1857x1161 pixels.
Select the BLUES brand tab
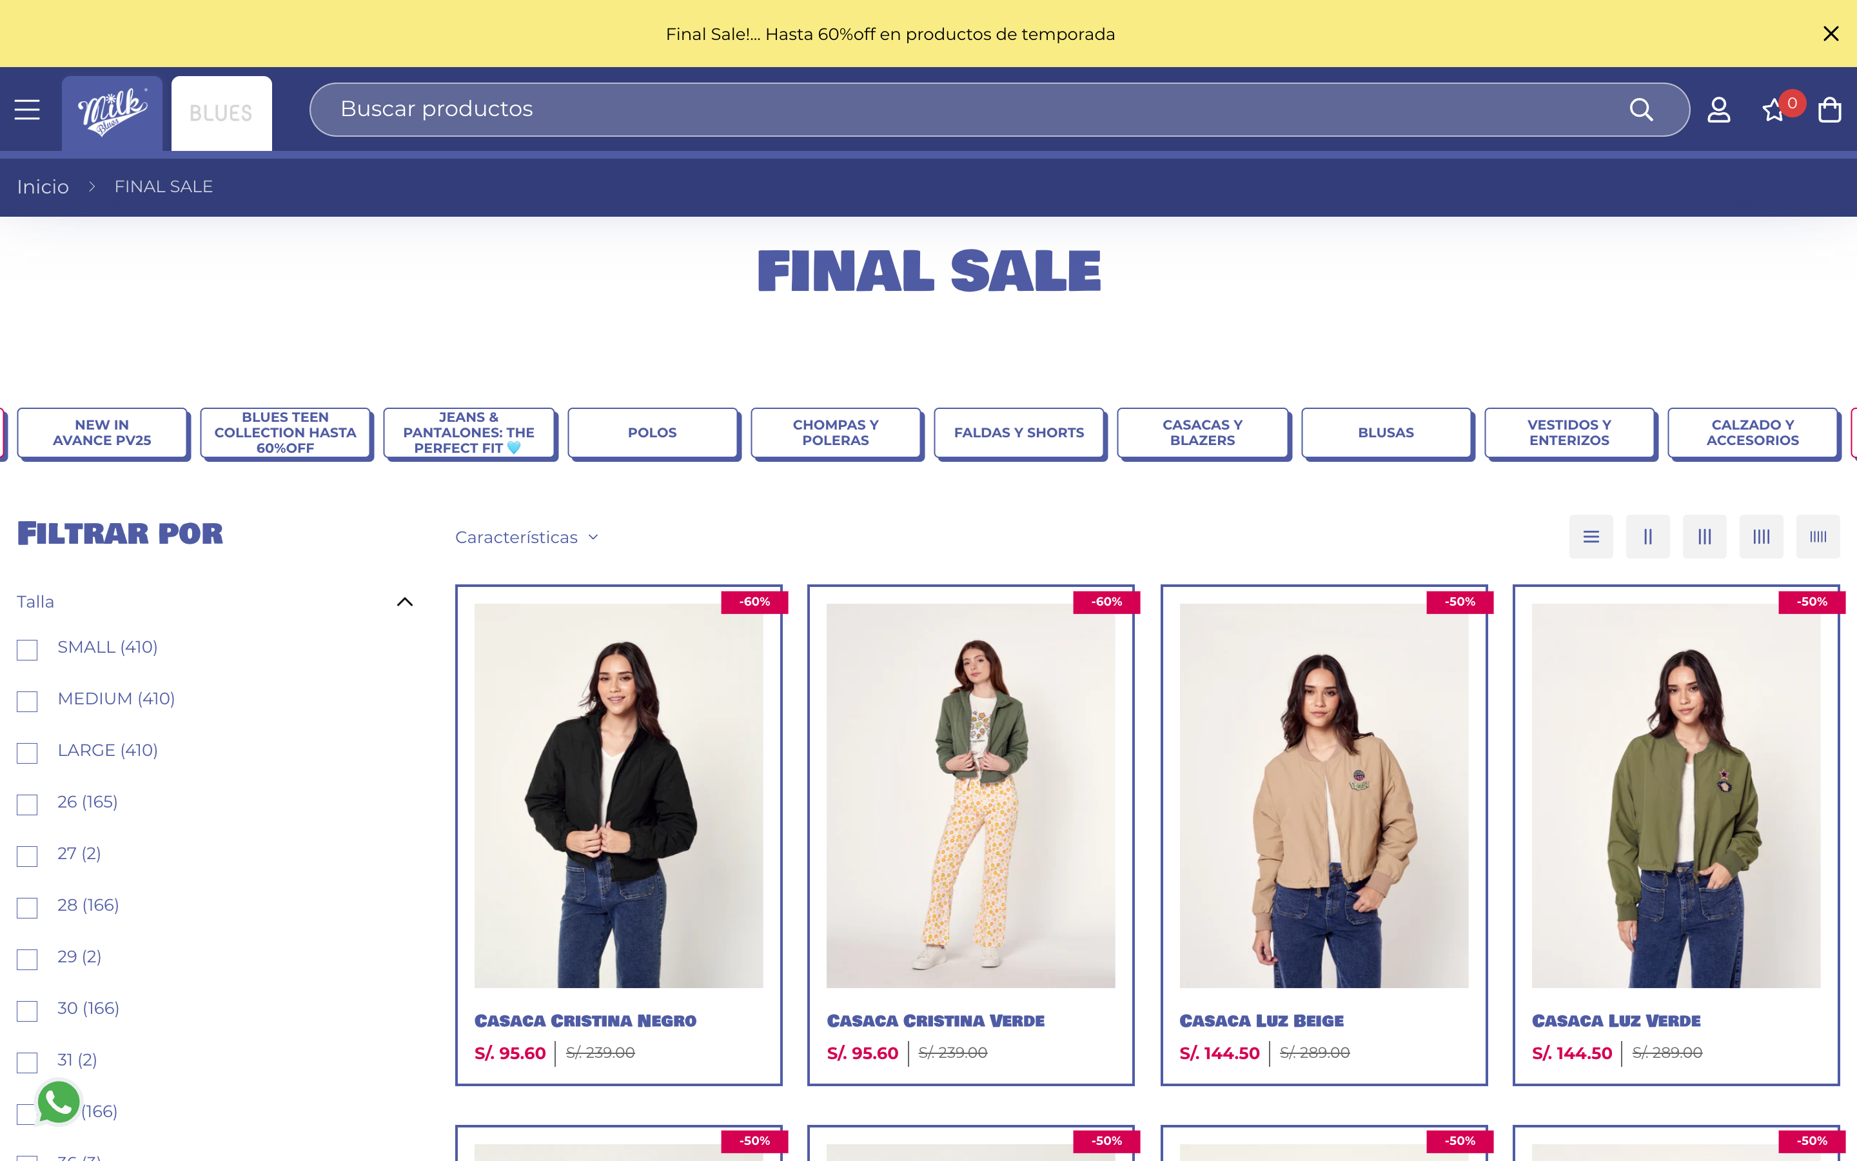tap(221, 113)
